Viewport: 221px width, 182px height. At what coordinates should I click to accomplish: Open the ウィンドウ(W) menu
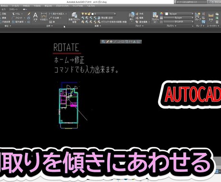[78, 6]
